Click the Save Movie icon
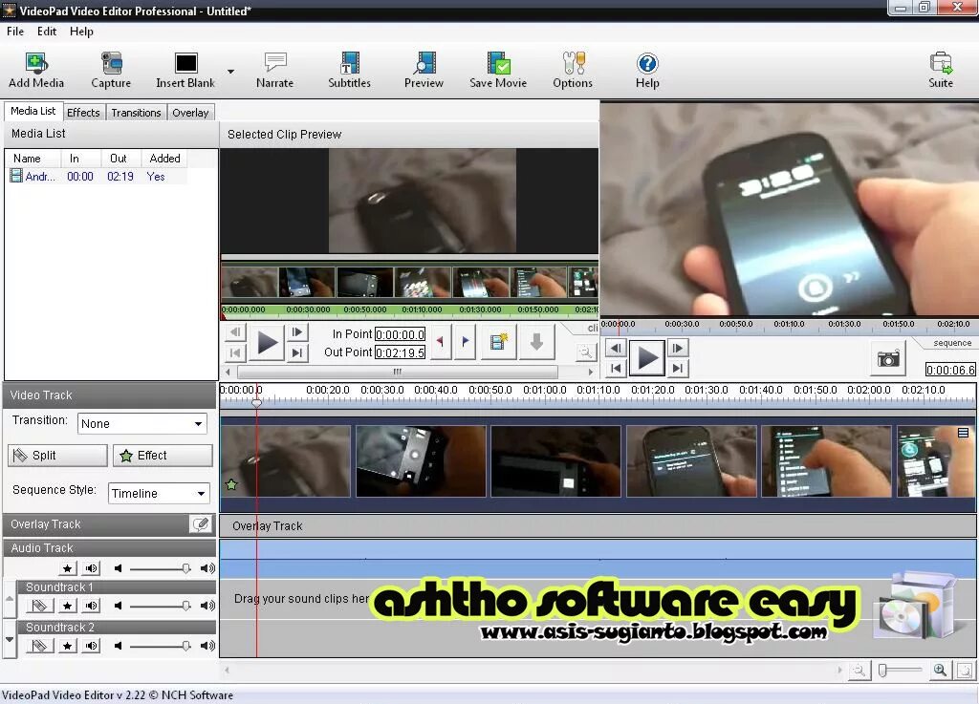This screenshot has width=979, height=704. pyautogui.click(x=498, y=70)
